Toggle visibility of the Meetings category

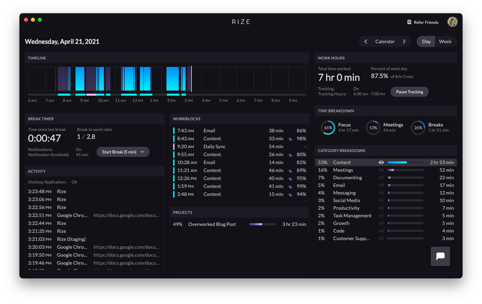[x=381, y=170]
